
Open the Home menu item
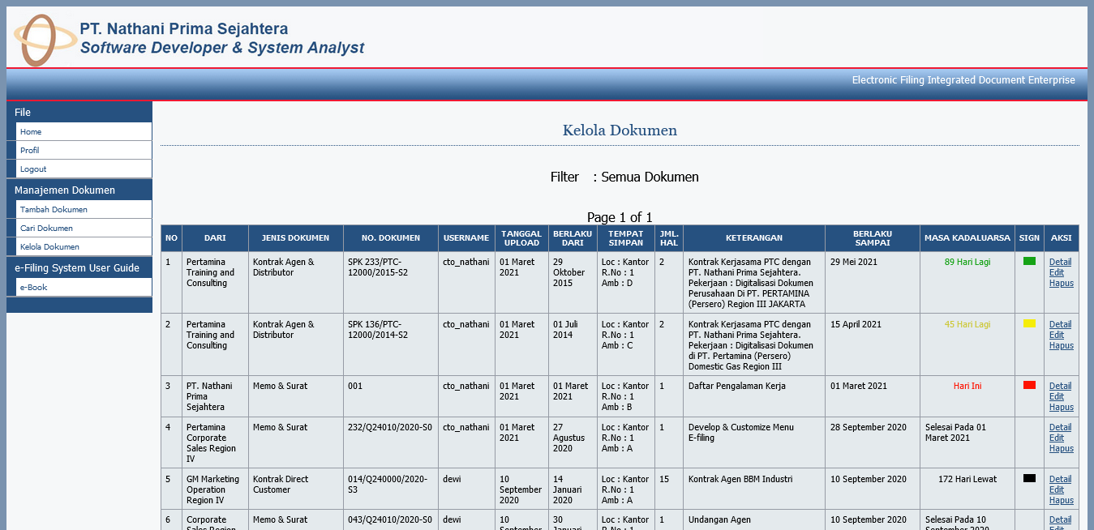[84, 131]
